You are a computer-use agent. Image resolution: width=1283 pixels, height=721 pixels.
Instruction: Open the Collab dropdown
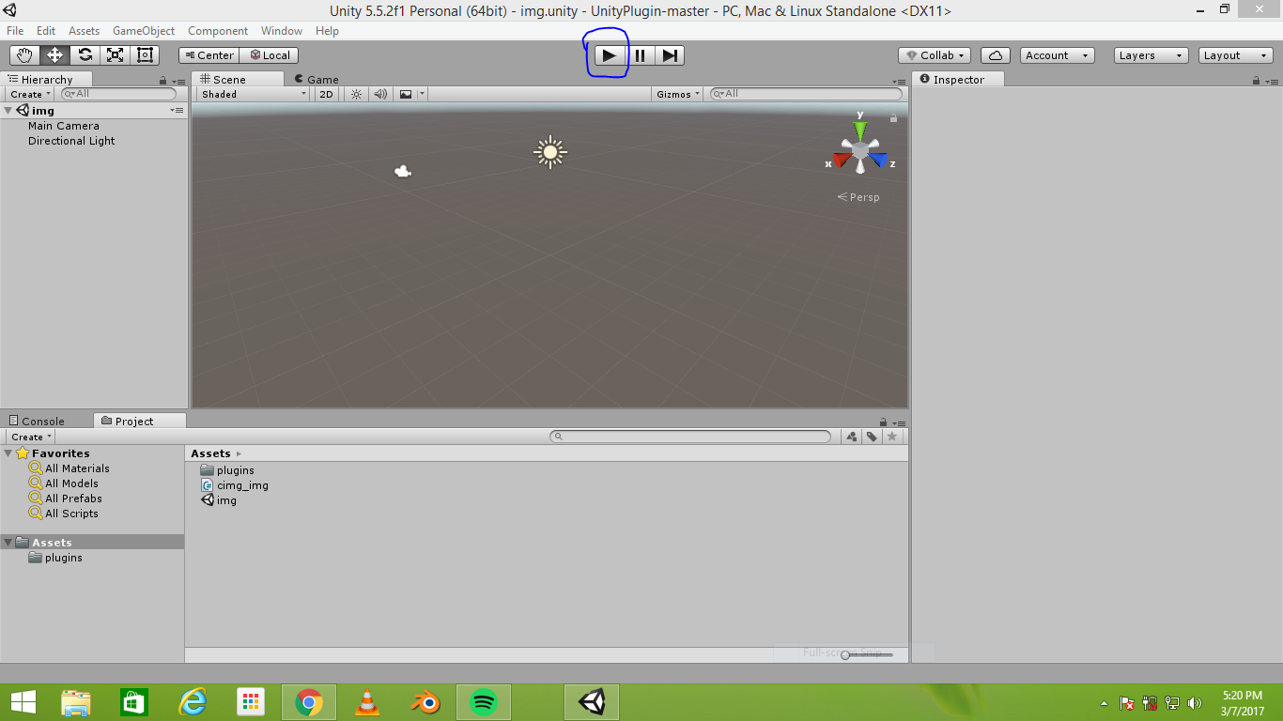tap(935, 55)
